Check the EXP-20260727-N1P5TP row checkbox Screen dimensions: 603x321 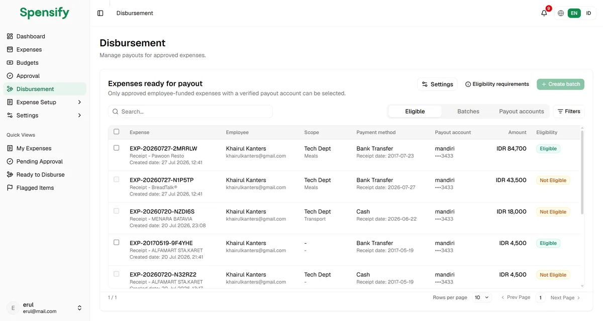click(x=117, y=179)
